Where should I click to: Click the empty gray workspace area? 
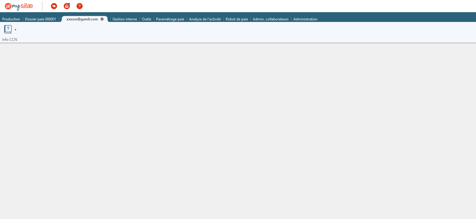238,131
